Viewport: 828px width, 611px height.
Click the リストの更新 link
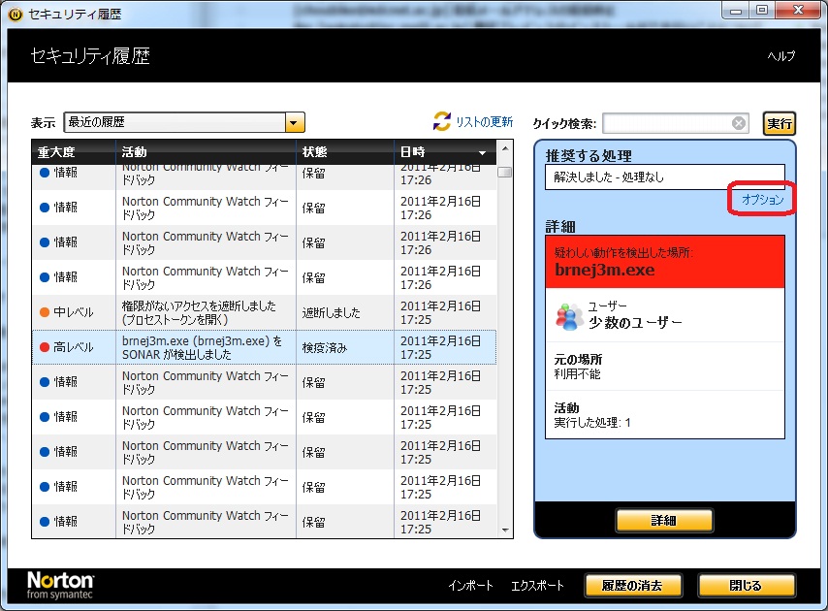pos(484,122)
